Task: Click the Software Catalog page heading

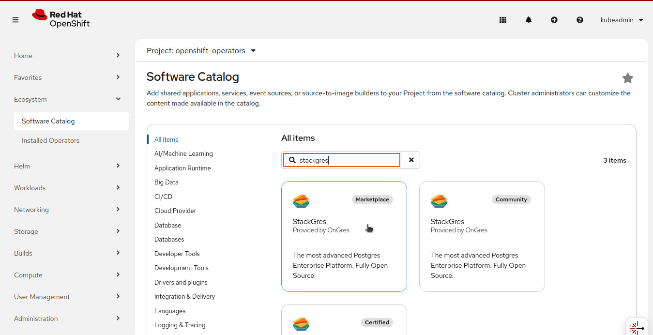Action: click(193, 77)
